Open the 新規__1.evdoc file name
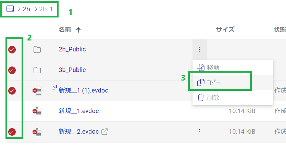 pos(79,111)
